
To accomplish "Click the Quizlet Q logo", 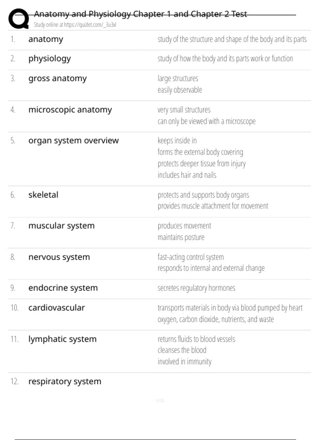I will [18, 18].
